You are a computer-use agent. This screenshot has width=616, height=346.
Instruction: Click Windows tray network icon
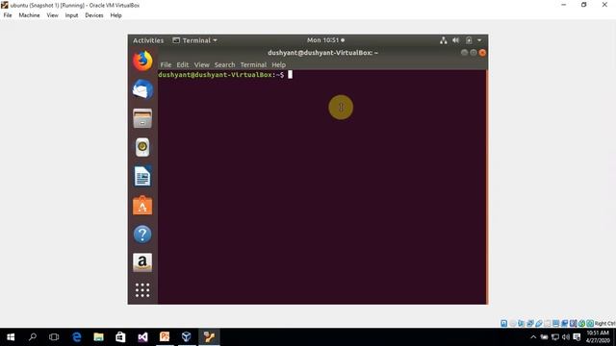coord(555,337)
